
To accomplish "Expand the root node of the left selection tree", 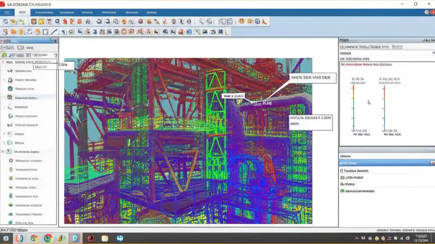I will [x=3, y=62].
